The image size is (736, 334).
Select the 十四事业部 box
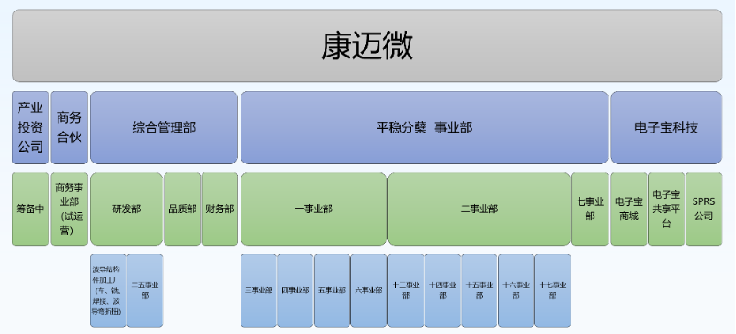click(442, 291)
